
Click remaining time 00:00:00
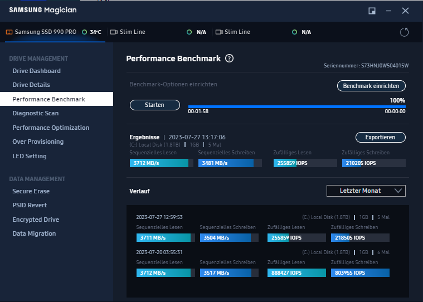395,111
